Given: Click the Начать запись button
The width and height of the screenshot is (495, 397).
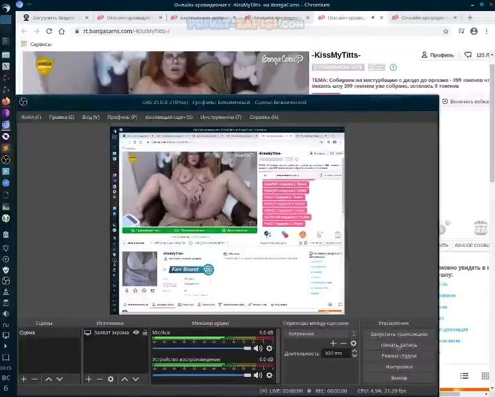Looking at the screenshot, I should pos(399,345).
